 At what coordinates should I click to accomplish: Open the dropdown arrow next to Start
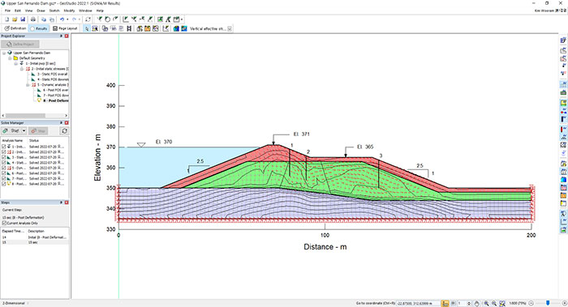coord(24,131)
